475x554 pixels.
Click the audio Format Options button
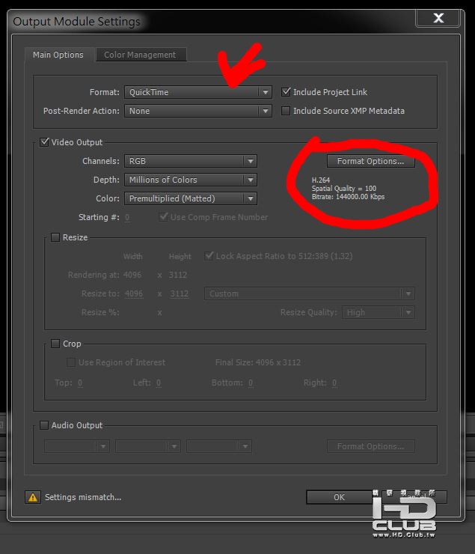(370, 447)
